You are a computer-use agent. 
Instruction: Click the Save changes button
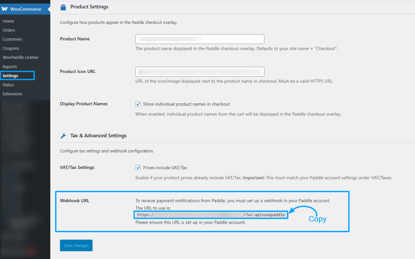pyautogui.click(x=76, y=246)
